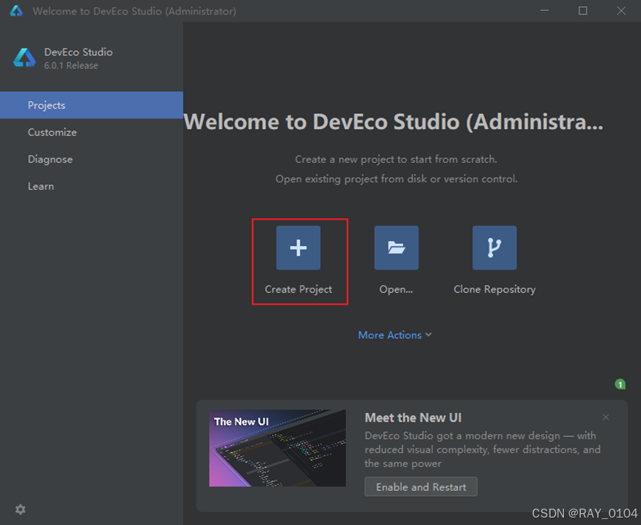This screenshot has height=525, width=641.
Task: Expand the More Actions dropdown
Action: [x=394, y=335]
